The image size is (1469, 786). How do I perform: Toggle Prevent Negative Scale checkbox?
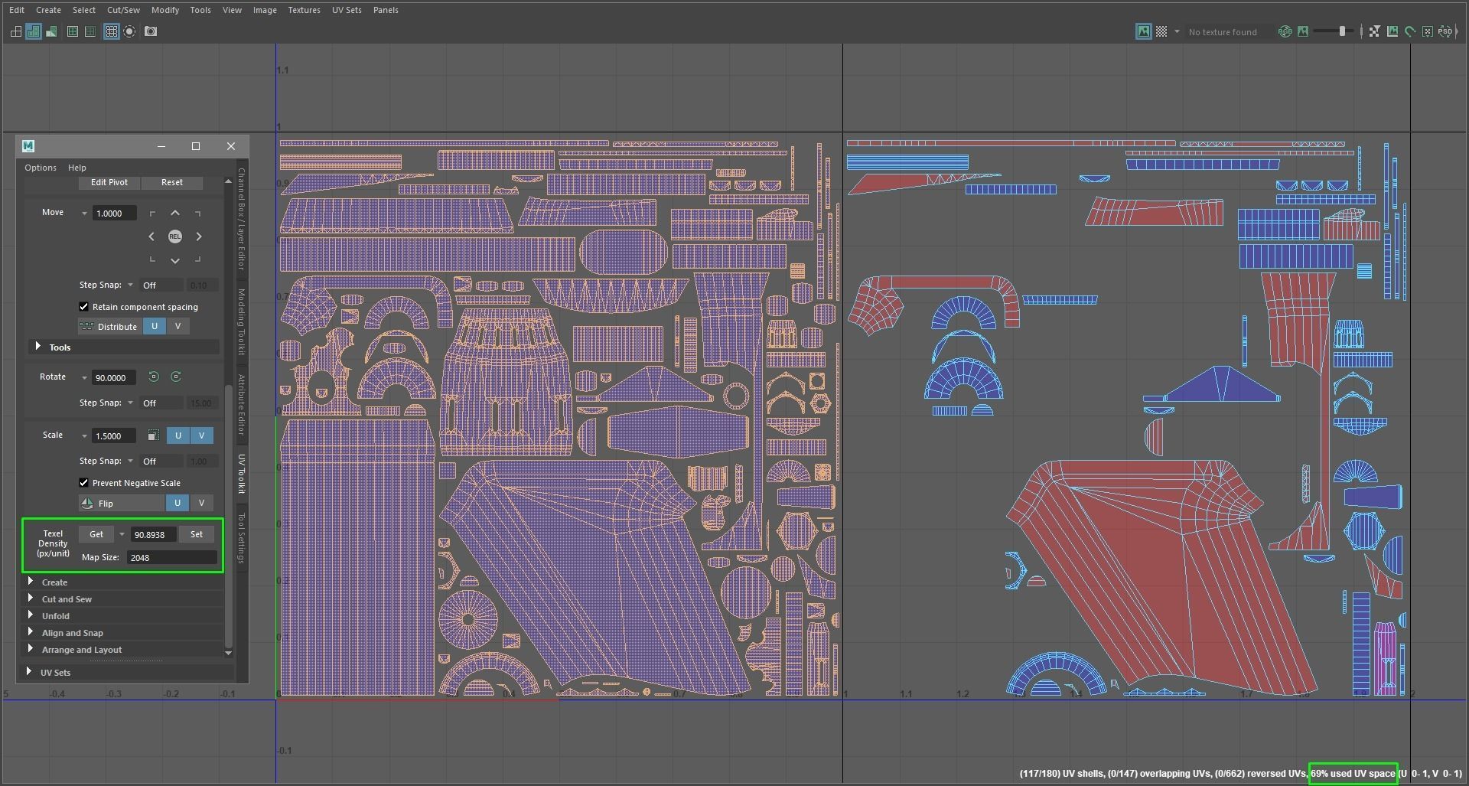tap(84, 483)
